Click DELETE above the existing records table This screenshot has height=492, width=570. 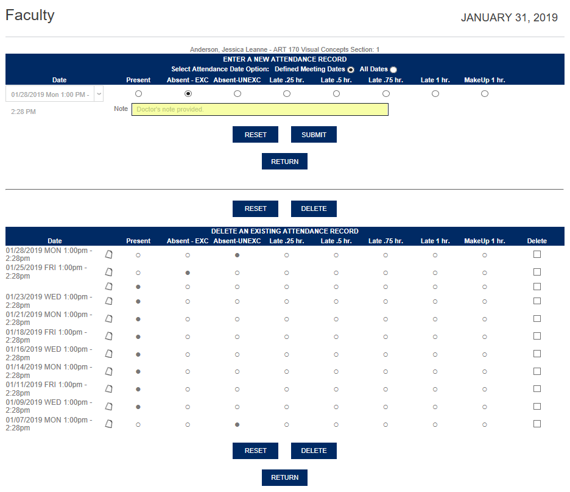tap(314, 209)
